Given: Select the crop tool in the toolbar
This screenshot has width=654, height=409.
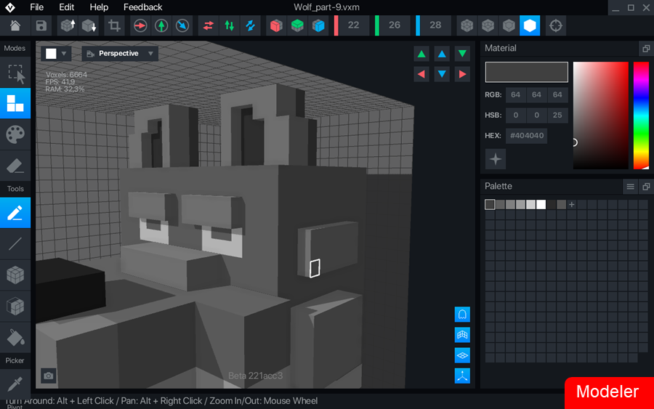Looking at the screenshot, I should coord(114,25).
